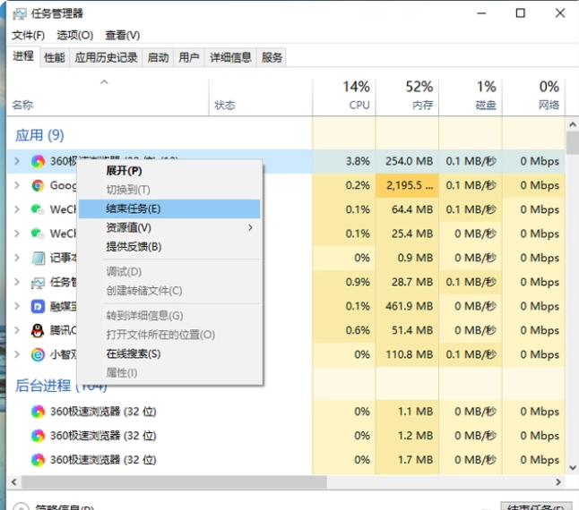Click the 应用 (9) group heading
The image size is (579, 510).
39,136
